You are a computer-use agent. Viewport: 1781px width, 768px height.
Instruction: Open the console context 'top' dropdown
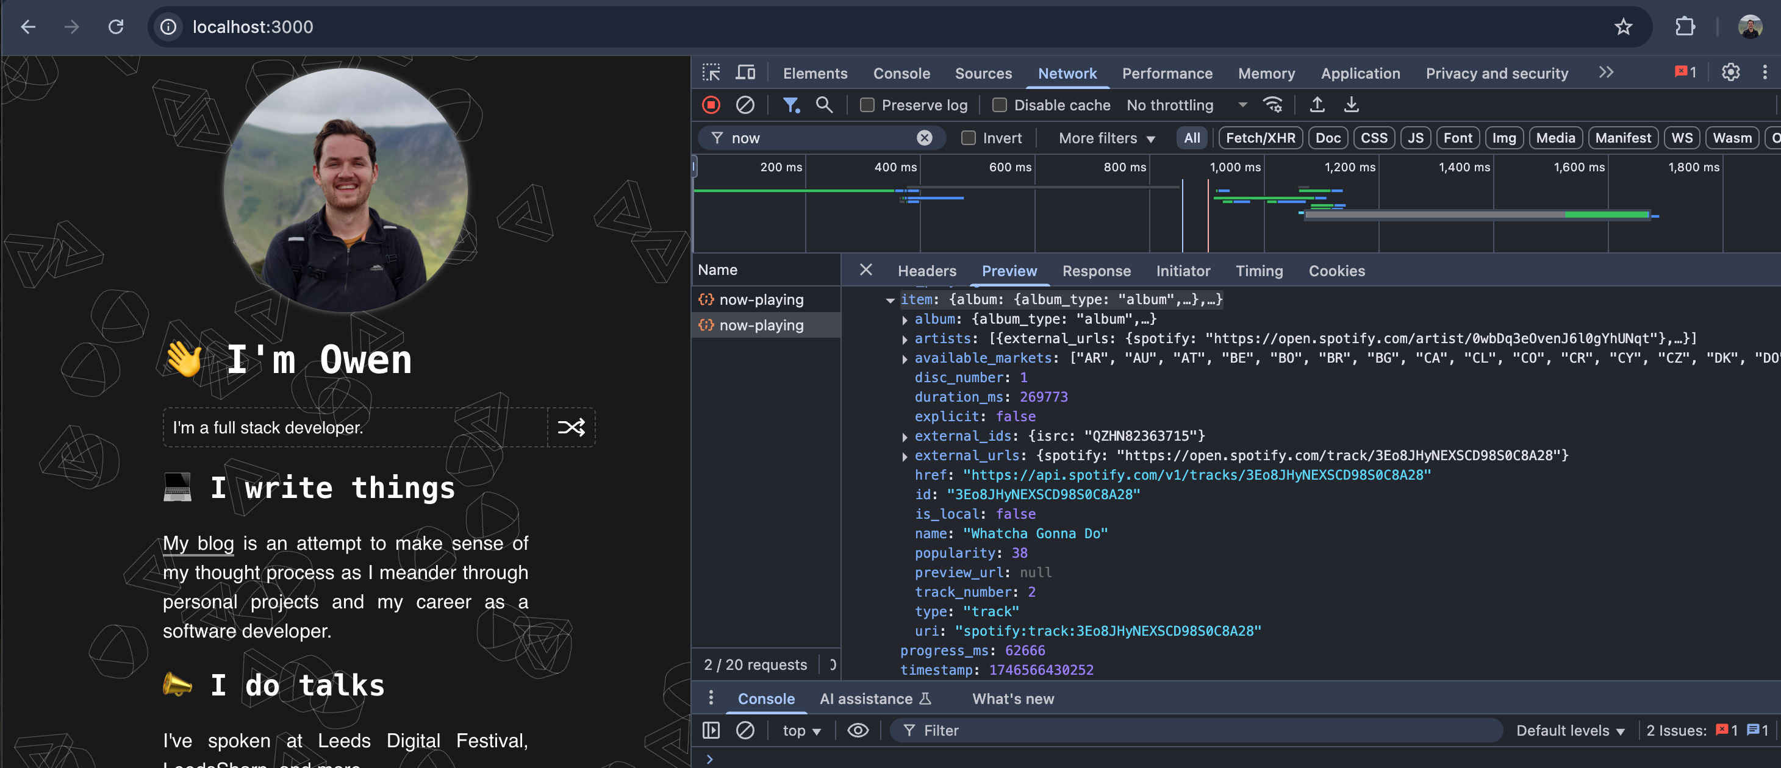(801, 730)
